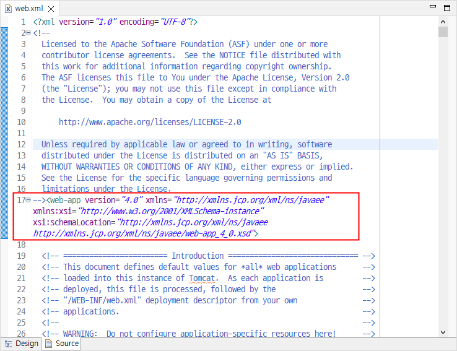Maximize the editor view
This screenshot has height=351, width=457.
coord(447,8)
